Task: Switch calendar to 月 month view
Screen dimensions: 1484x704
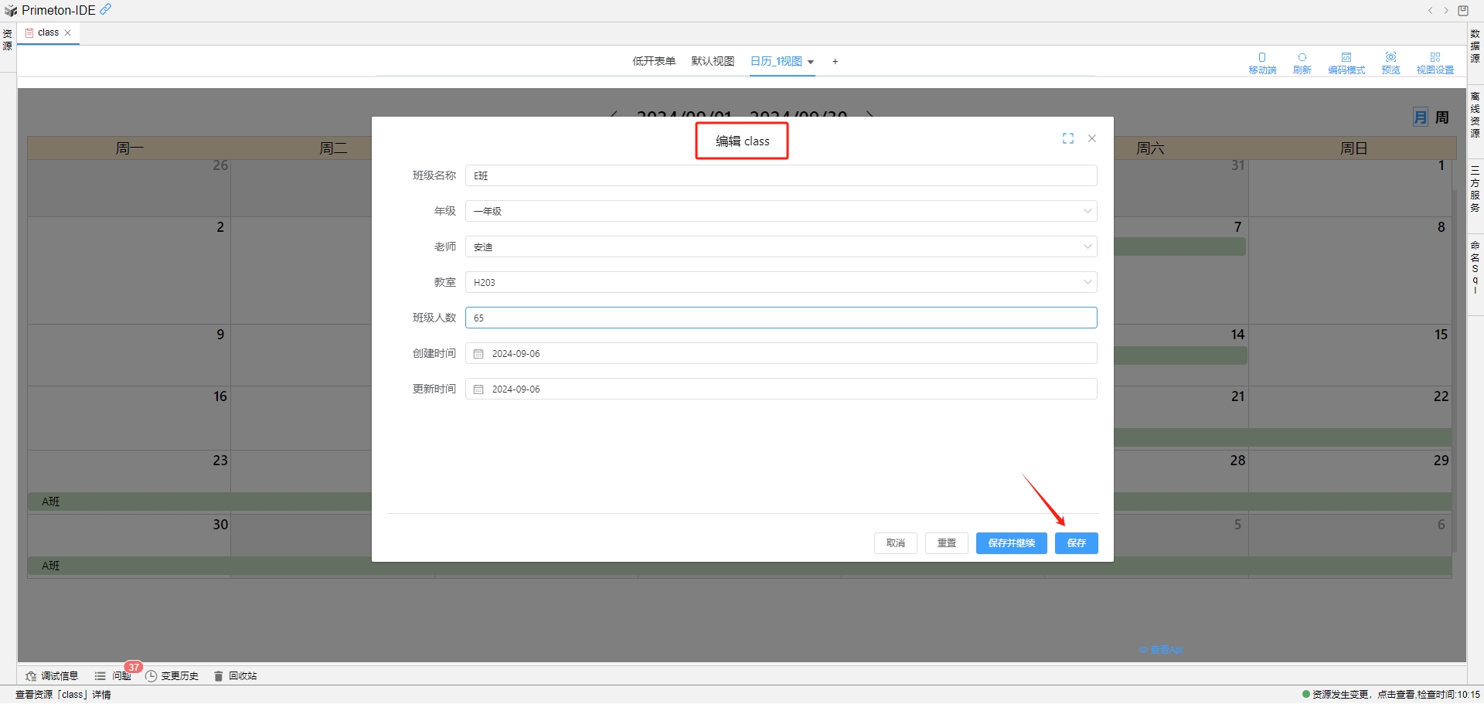Action: point(1420,117)
